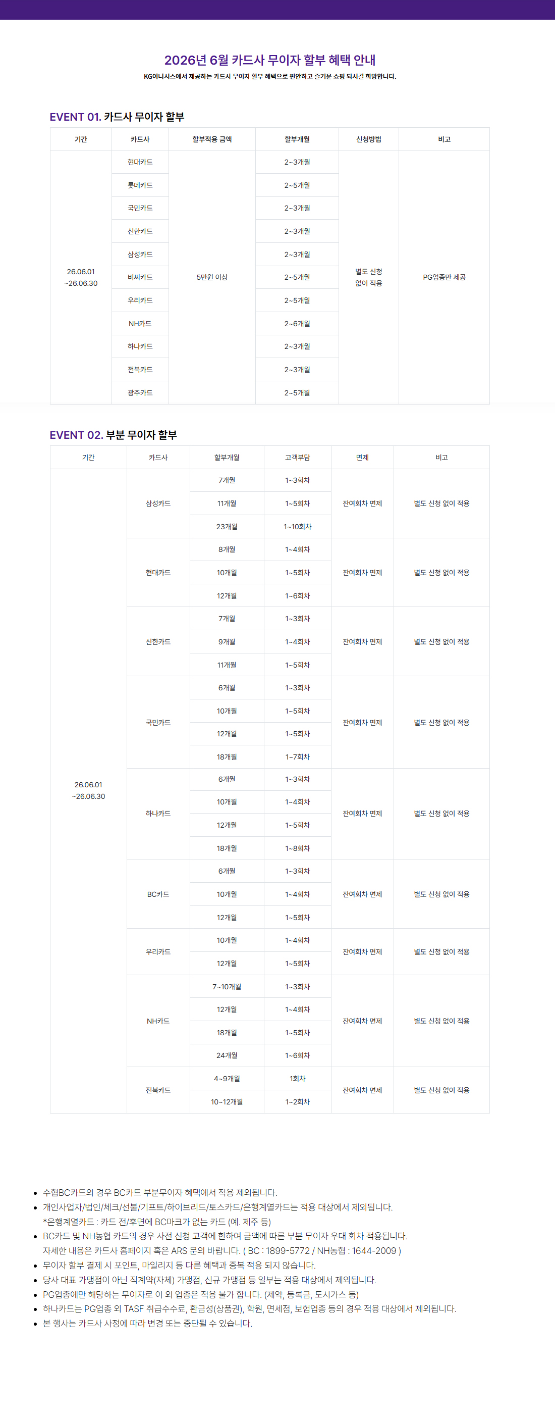Click the NH카드 cell in EVENT 01 table
555x1414 pixels.
pos(140,323)
